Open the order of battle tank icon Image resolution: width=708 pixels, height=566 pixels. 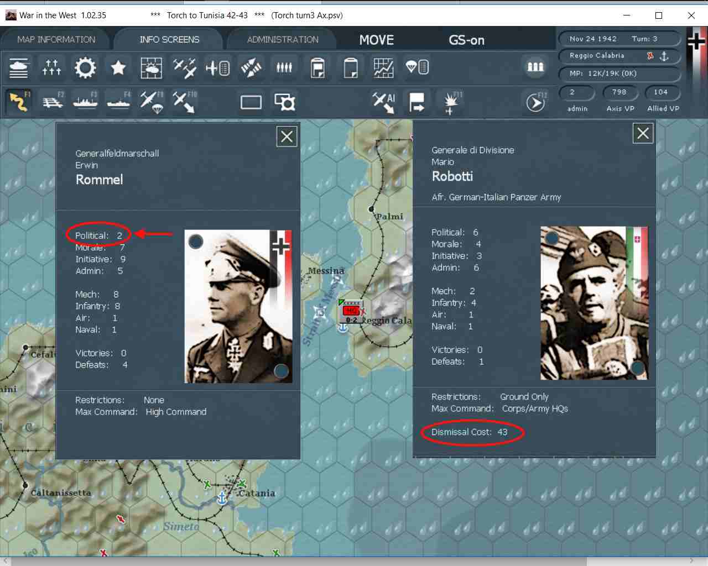pyautogui.click(x=18, y=68)
